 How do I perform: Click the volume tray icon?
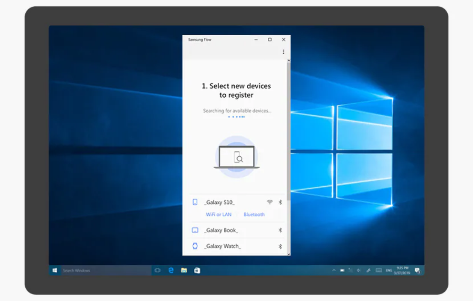(358, 271)
